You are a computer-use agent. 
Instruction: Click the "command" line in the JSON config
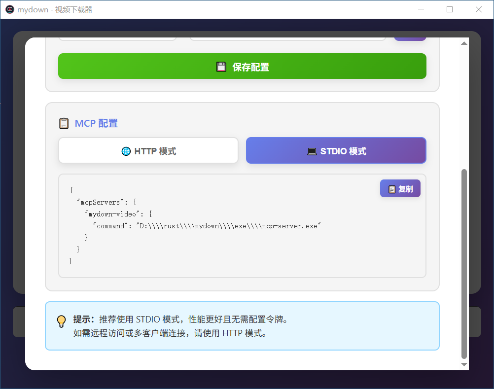[207, 226]
